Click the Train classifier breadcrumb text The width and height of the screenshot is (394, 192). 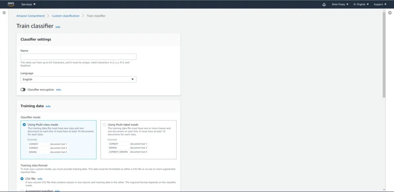(96, 16)
